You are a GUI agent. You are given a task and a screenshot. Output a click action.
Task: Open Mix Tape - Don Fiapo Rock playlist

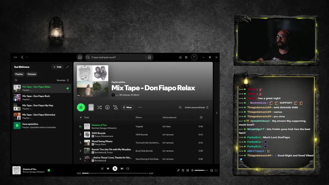[x=42, y=98]
